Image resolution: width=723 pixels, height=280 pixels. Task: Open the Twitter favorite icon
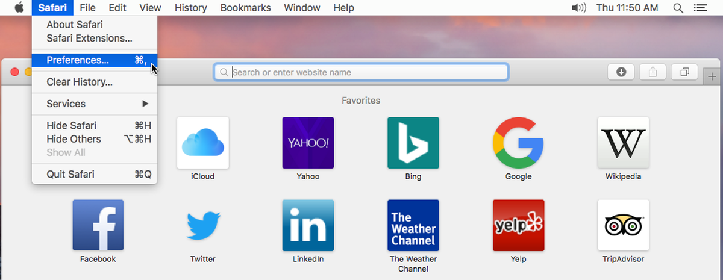pyautogui.click(x=202, y=225)
